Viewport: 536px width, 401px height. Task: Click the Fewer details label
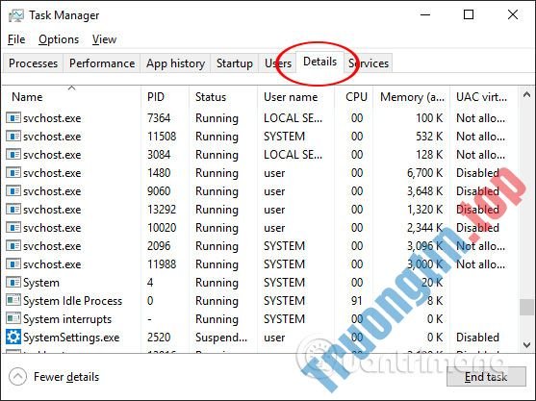tap(66, 377)
